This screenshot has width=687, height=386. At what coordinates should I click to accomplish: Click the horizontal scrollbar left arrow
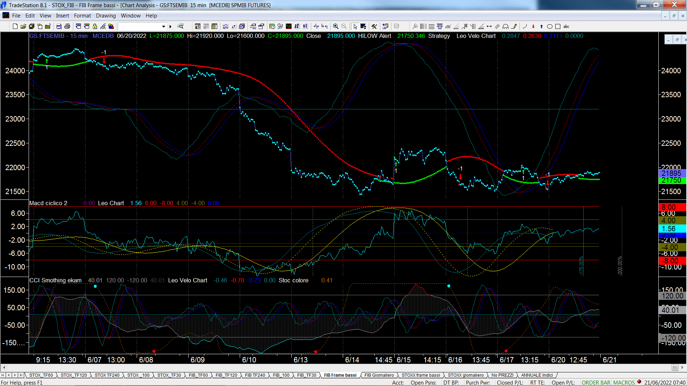(4, 368)
